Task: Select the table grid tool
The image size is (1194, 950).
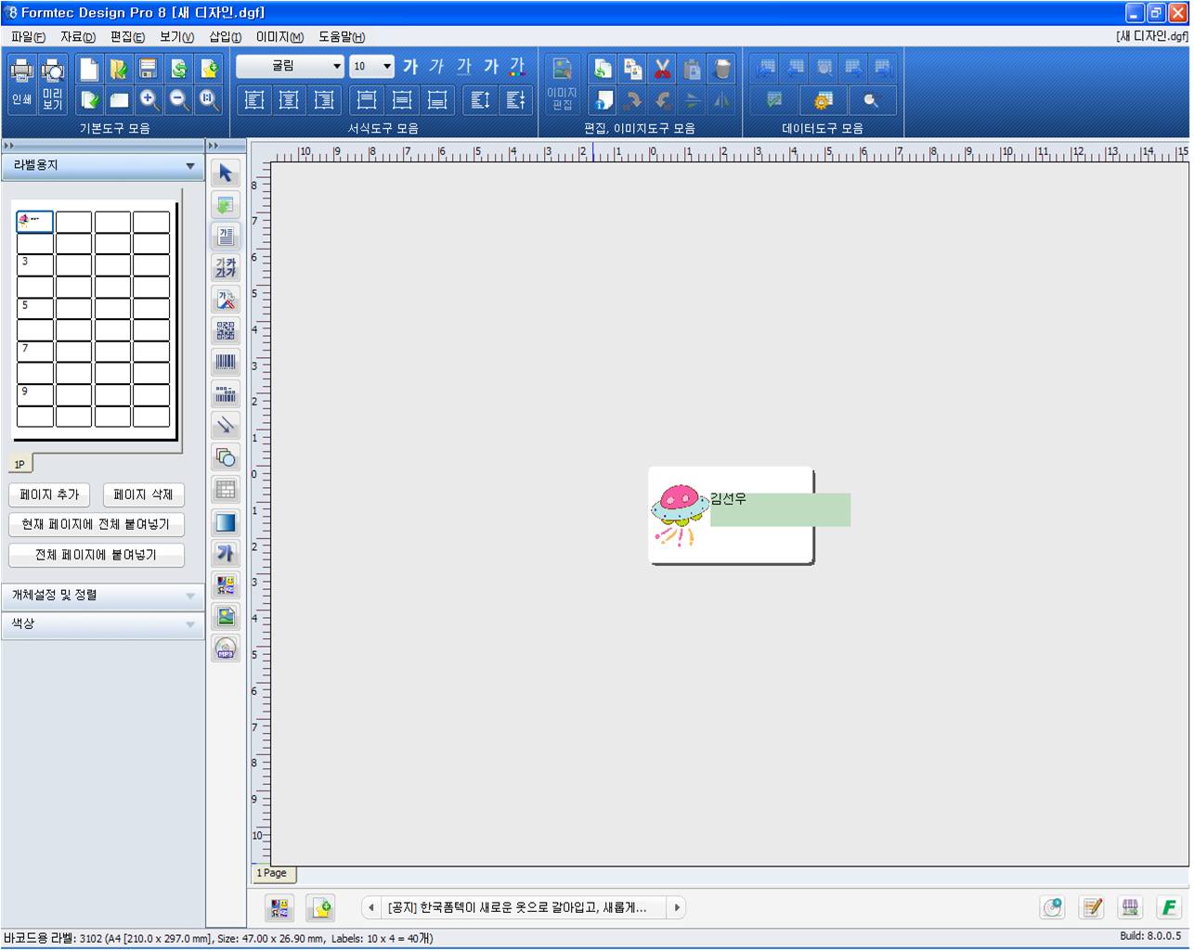Action: [x=226, y=489]
